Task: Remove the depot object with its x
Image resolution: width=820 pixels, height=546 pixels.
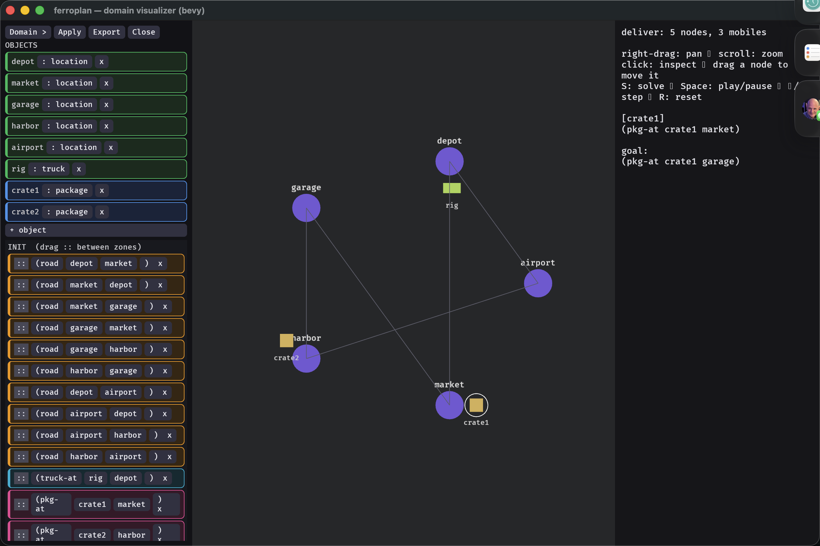Action: (102, 62)
